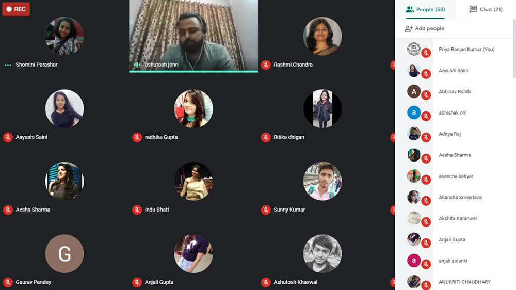Click muted mic icon beside Rashmi Chandra tile
This screenshot has width=516, height=290.
266,65
